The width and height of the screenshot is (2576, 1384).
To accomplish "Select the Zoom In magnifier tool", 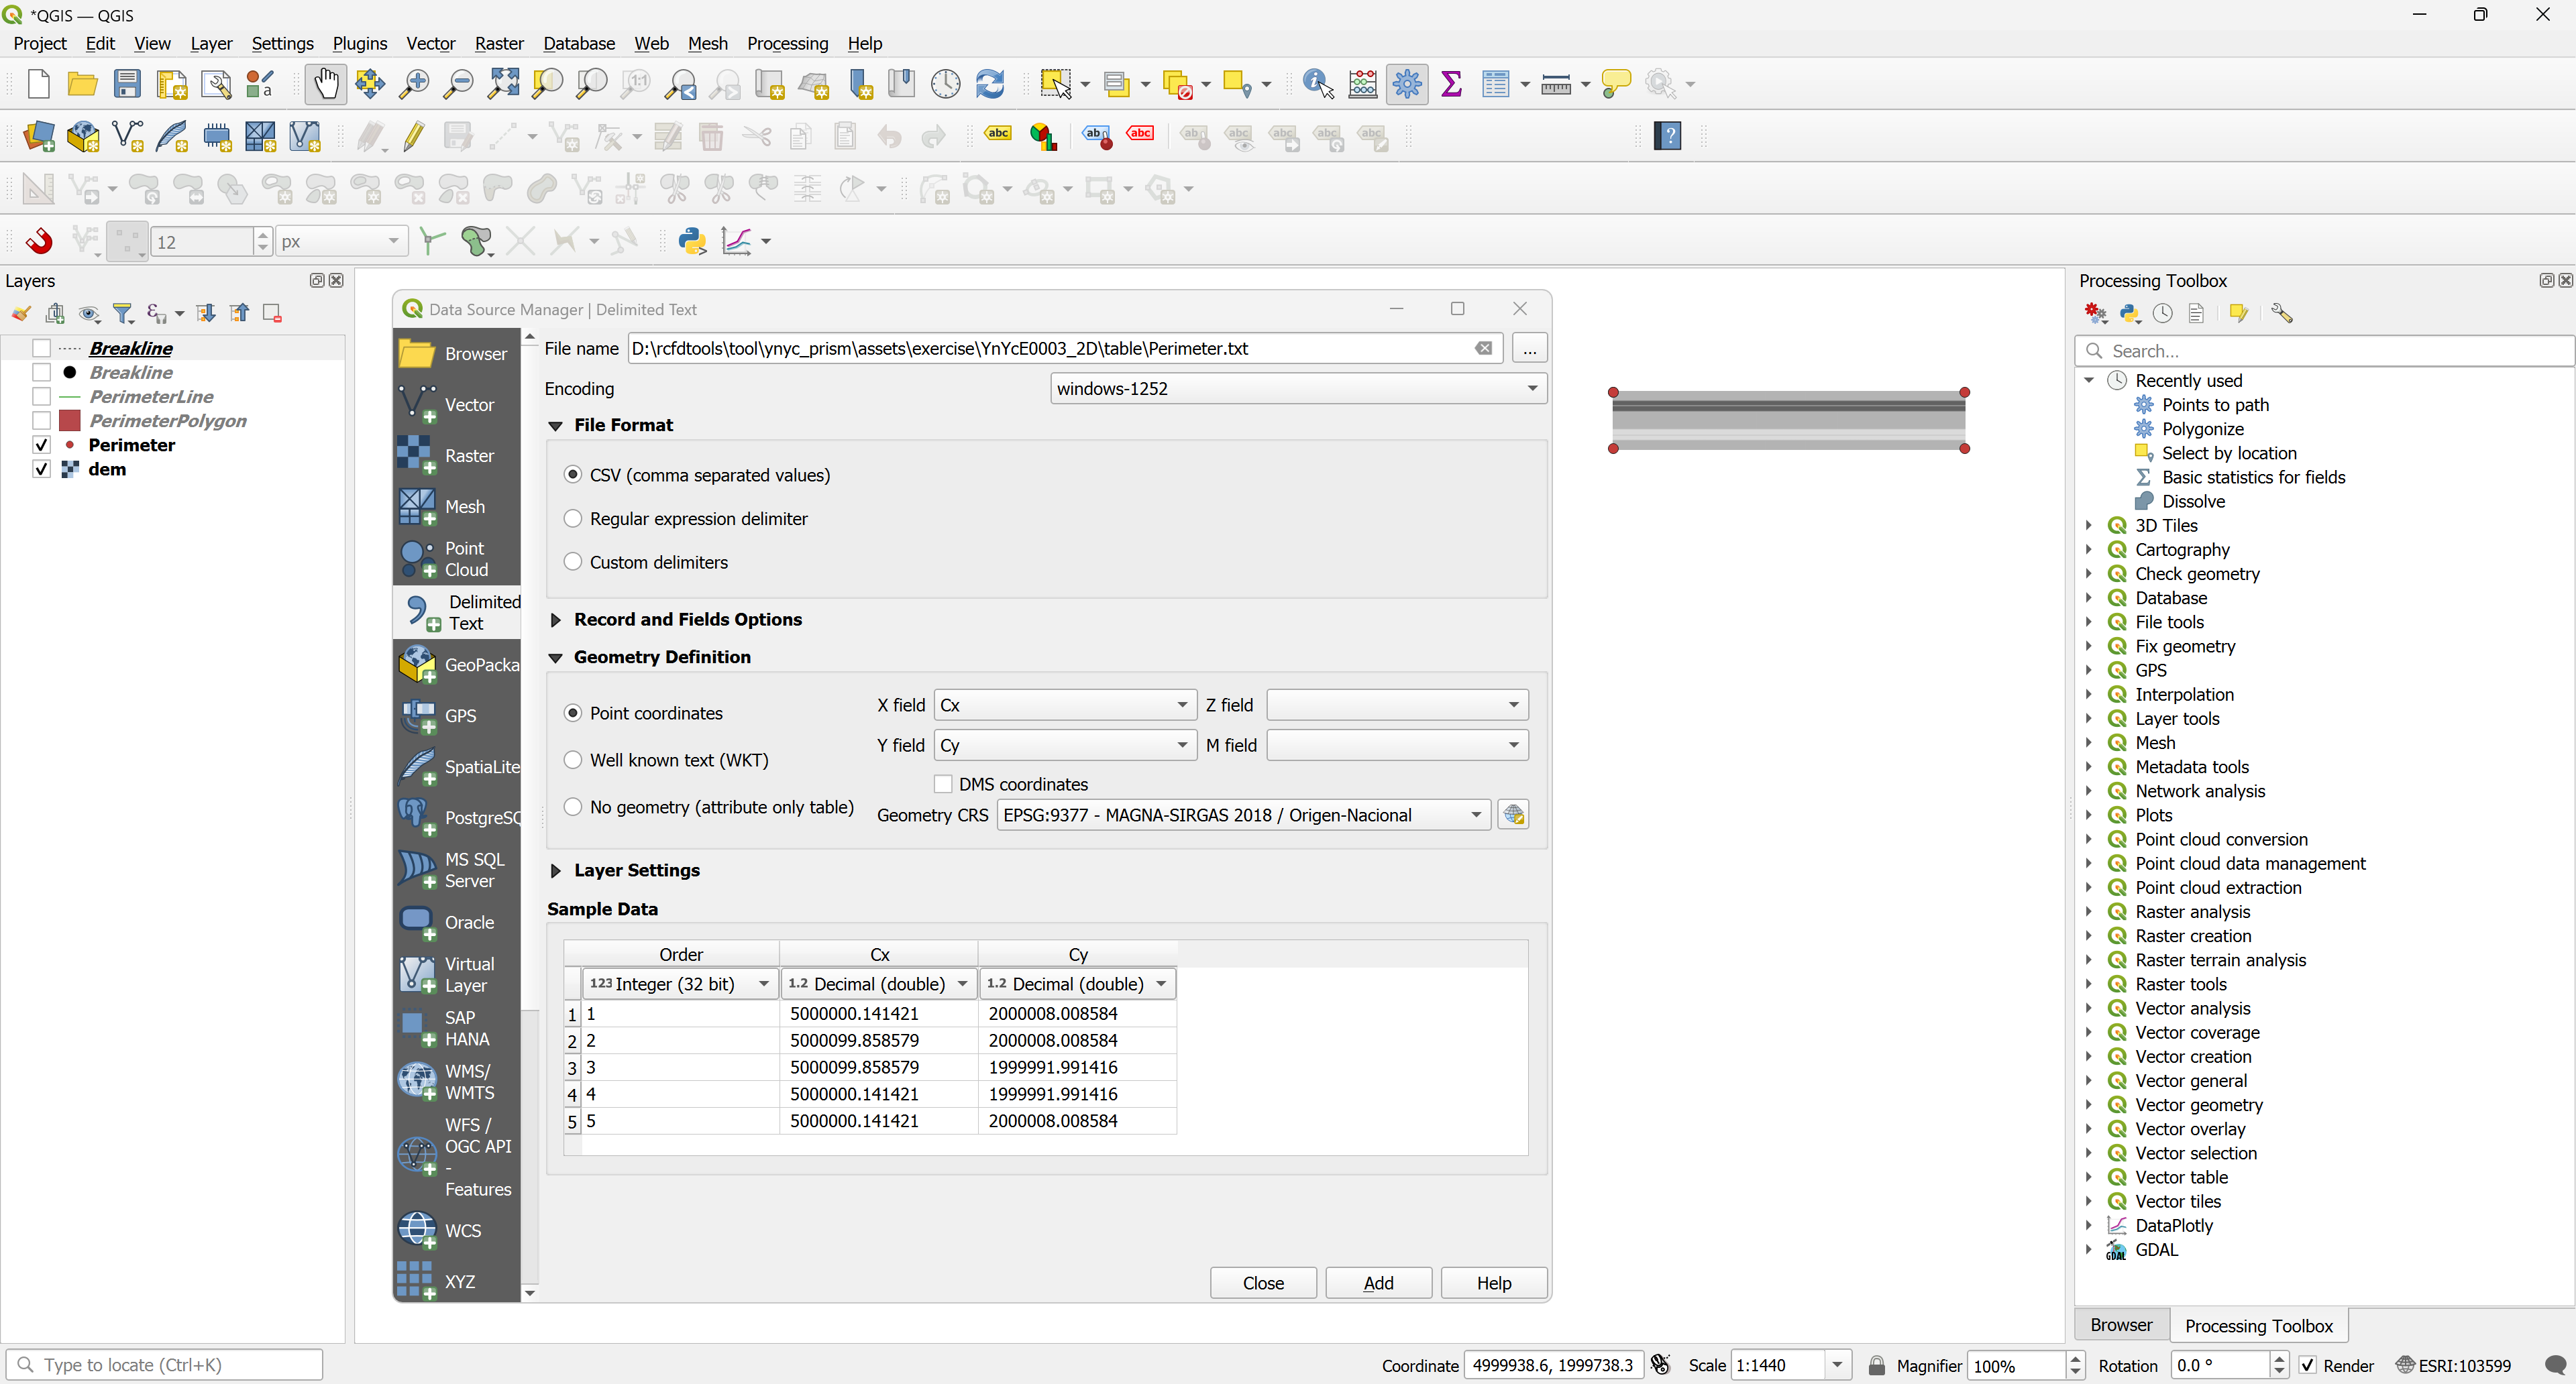I will [x=414, y=84].
